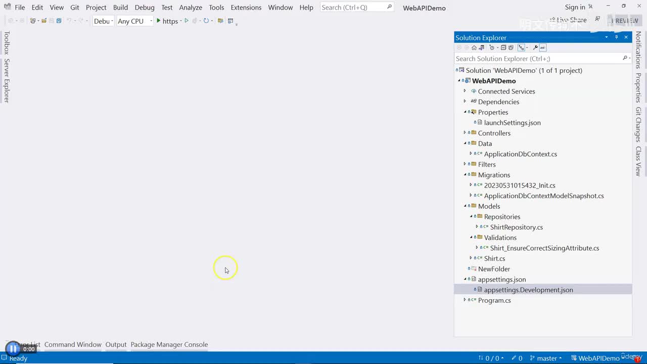Select Shirt_EnsureCorrectSizingAttribute.cs file

[x=544, y=248]
